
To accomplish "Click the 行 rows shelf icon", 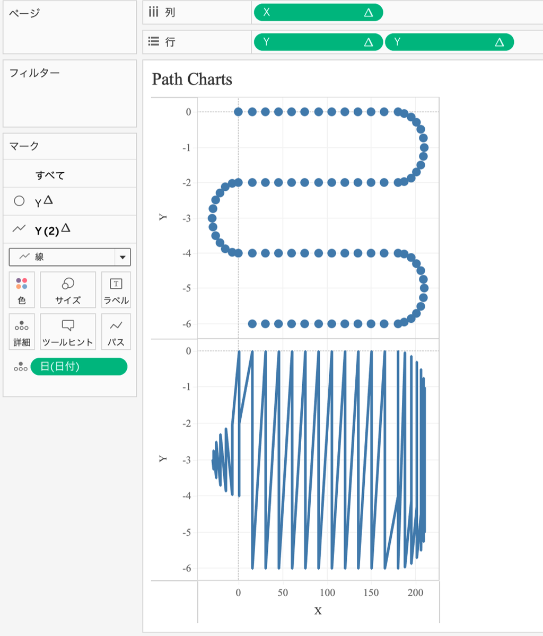I will click(154, 42).
